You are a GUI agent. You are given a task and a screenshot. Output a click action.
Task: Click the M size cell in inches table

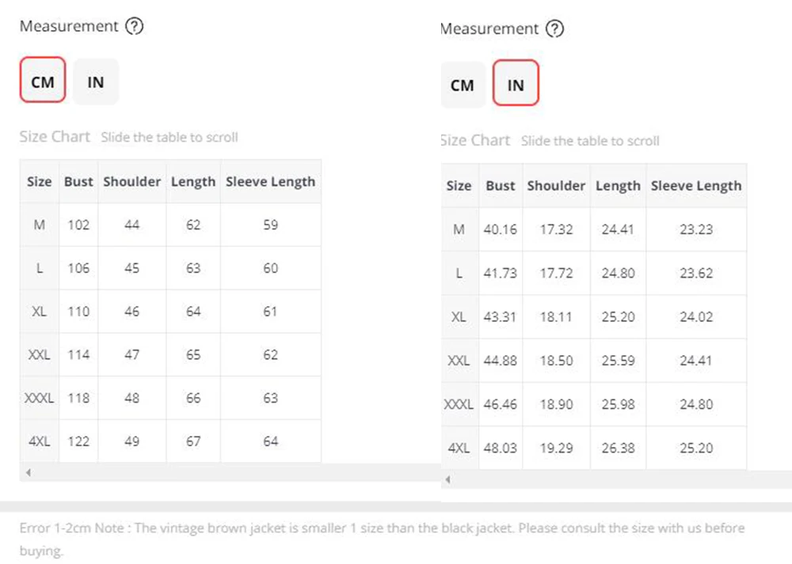pos(459,229)
